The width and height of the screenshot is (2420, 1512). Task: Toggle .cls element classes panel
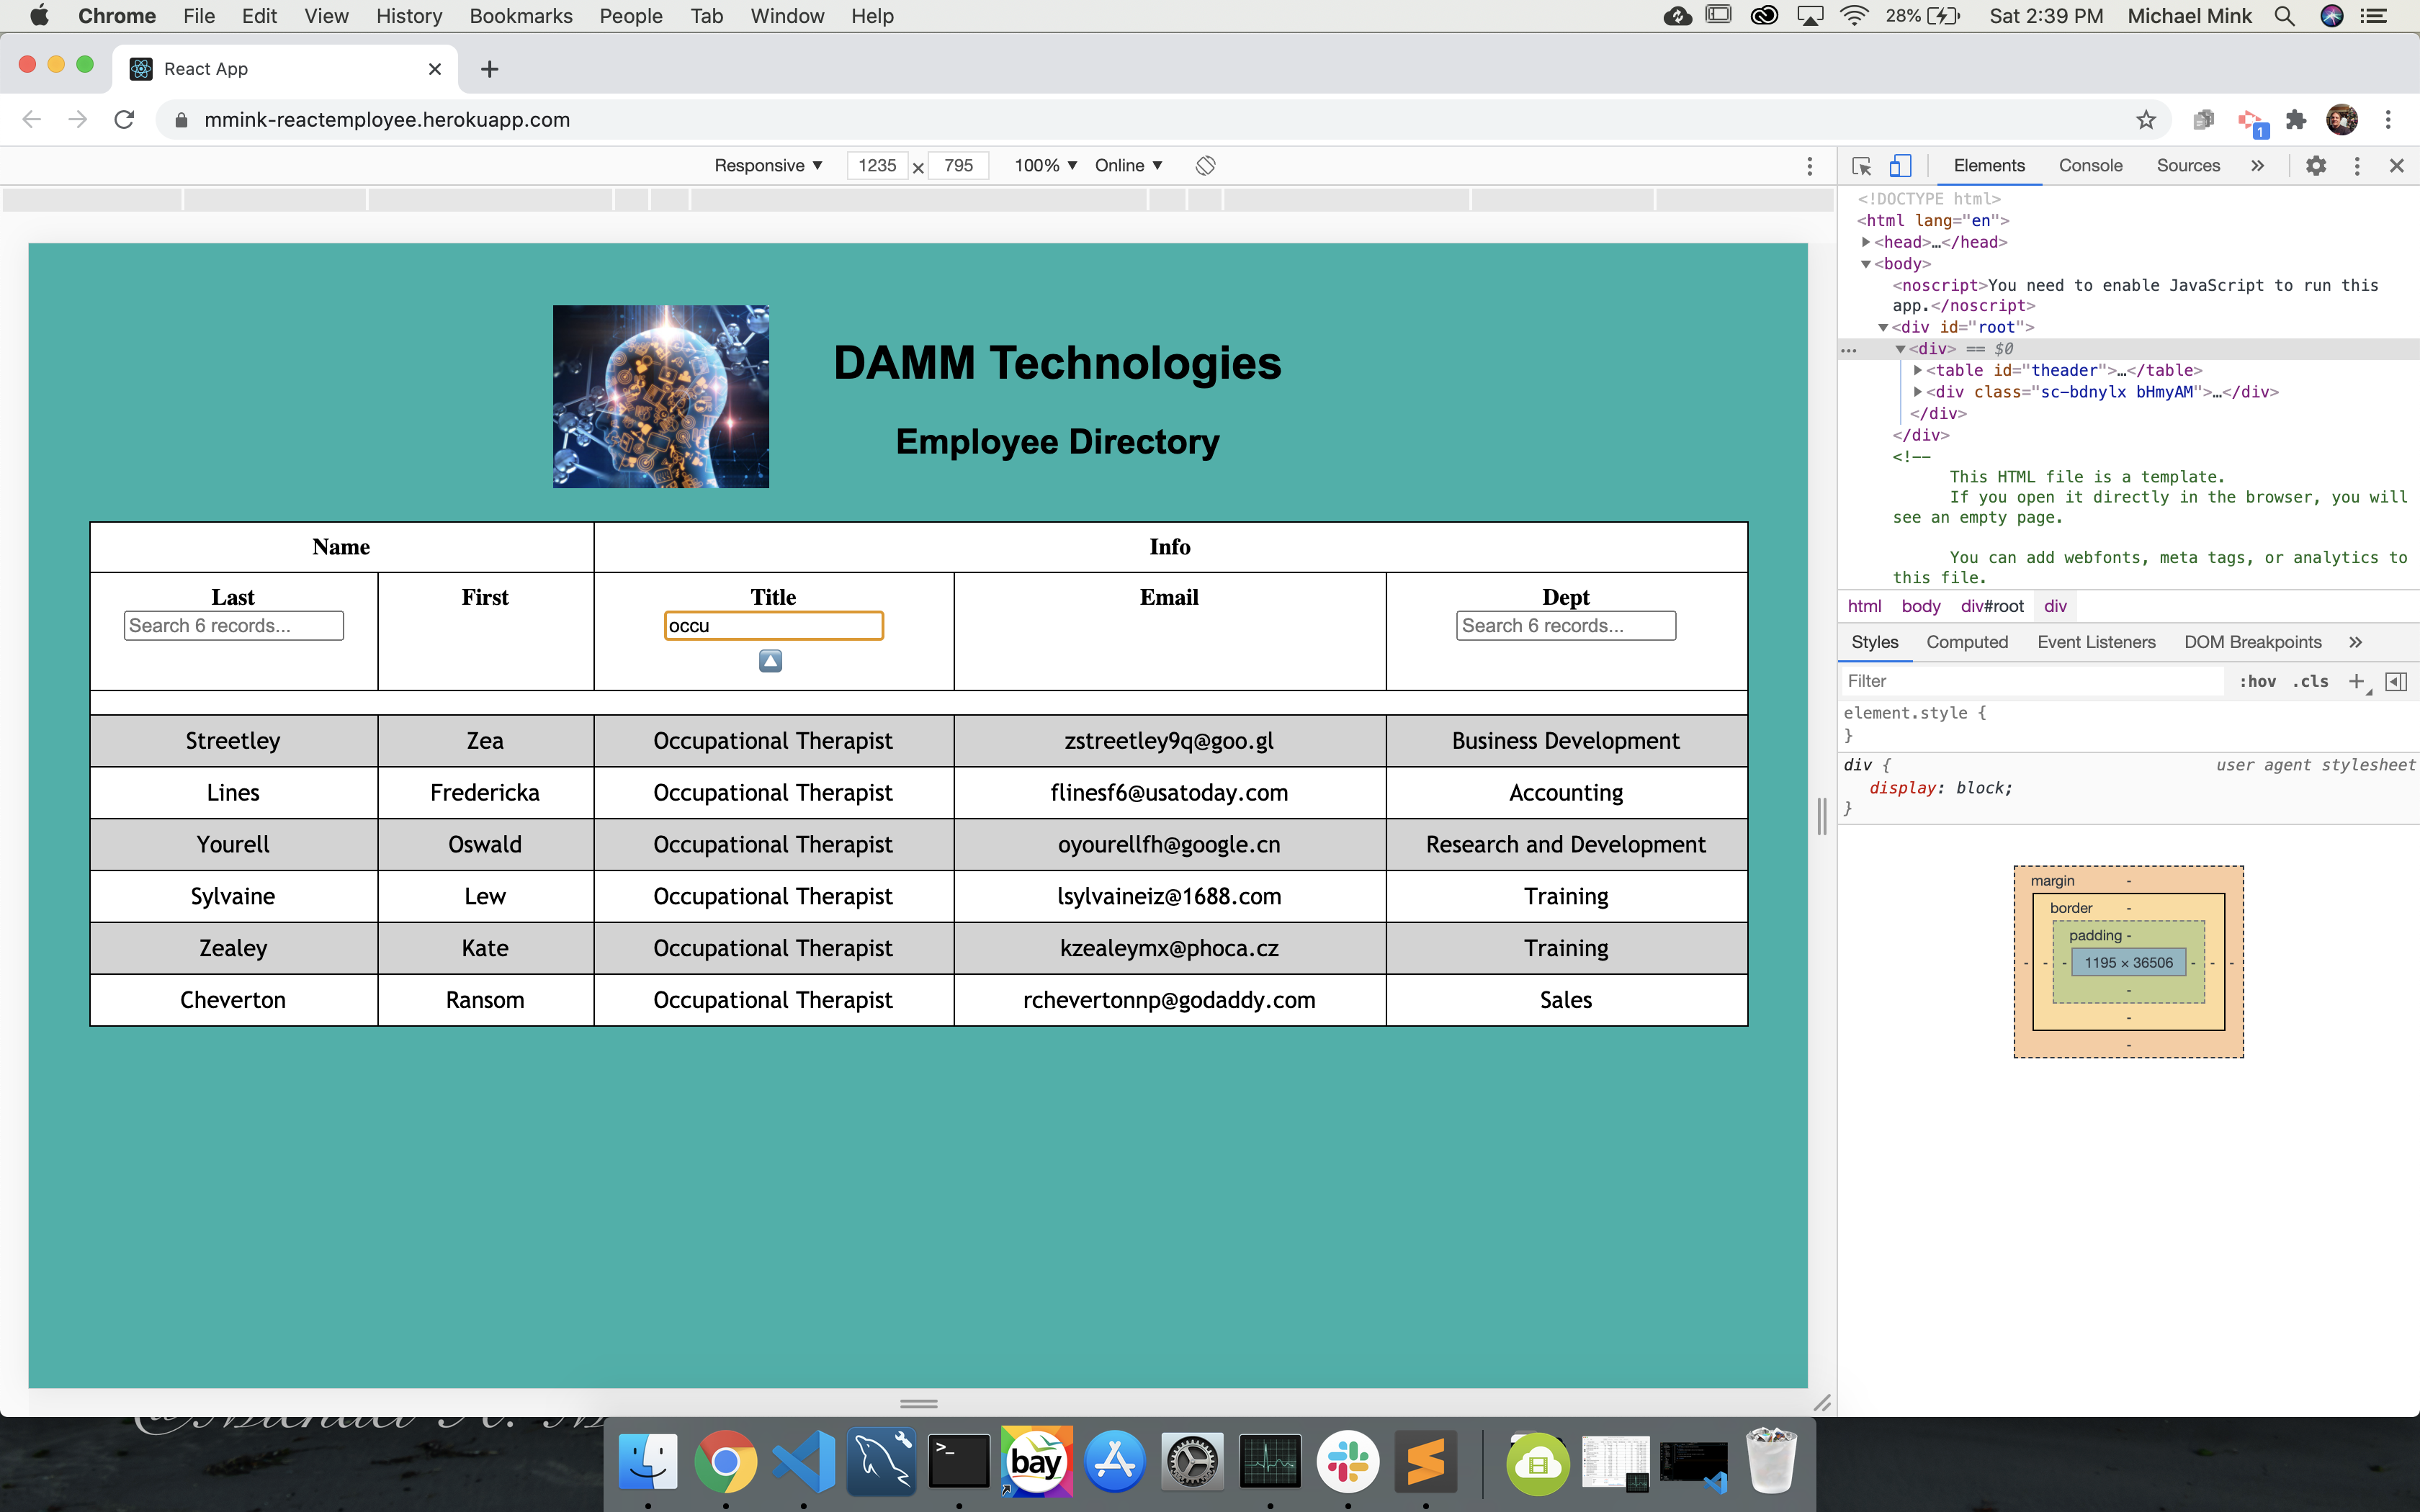[x=2310, y=681]
